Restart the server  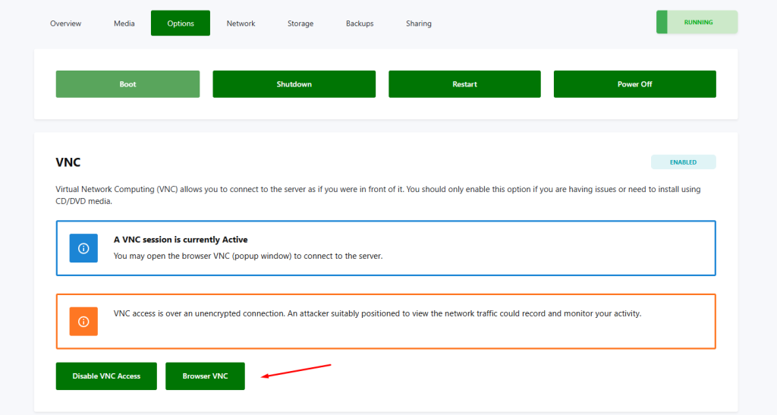point(464,84)
